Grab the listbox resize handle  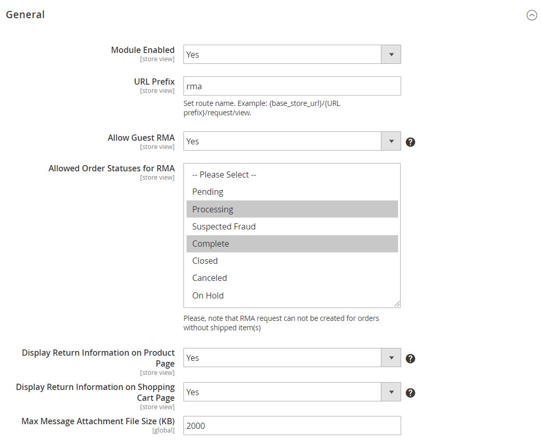397,304
